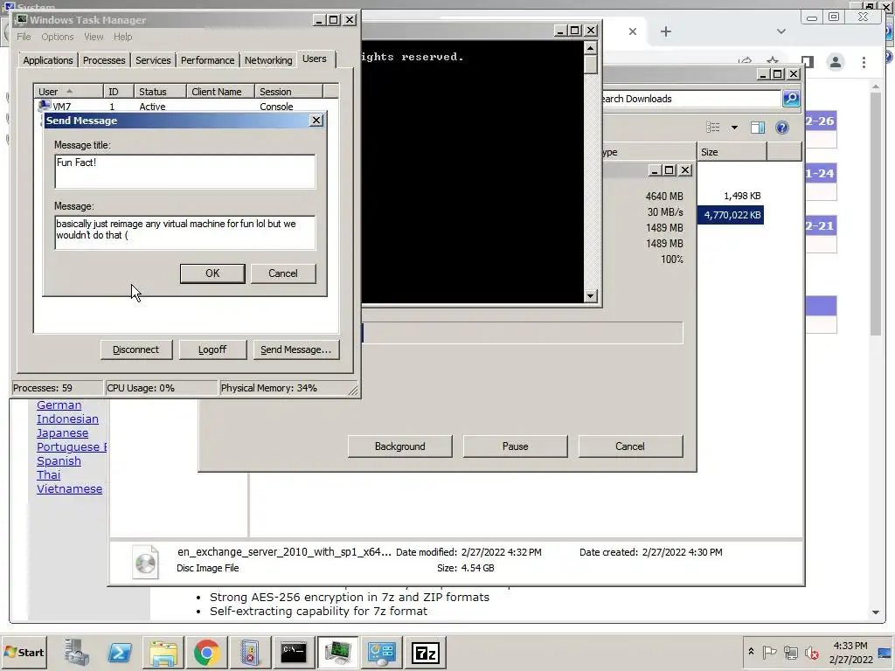The height and width of the screenshot is (671, 895).
Task: Select the Users tab
Action: pos(315,59)
